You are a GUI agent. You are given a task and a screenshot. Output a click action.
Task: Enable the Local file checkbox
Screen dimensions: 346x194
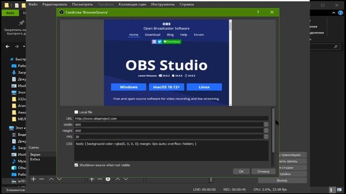[x=76, y=112]
